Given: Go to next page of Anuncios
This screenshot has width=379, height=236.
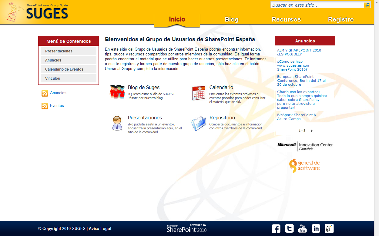Looking at the screenshot, I should 312,131.
